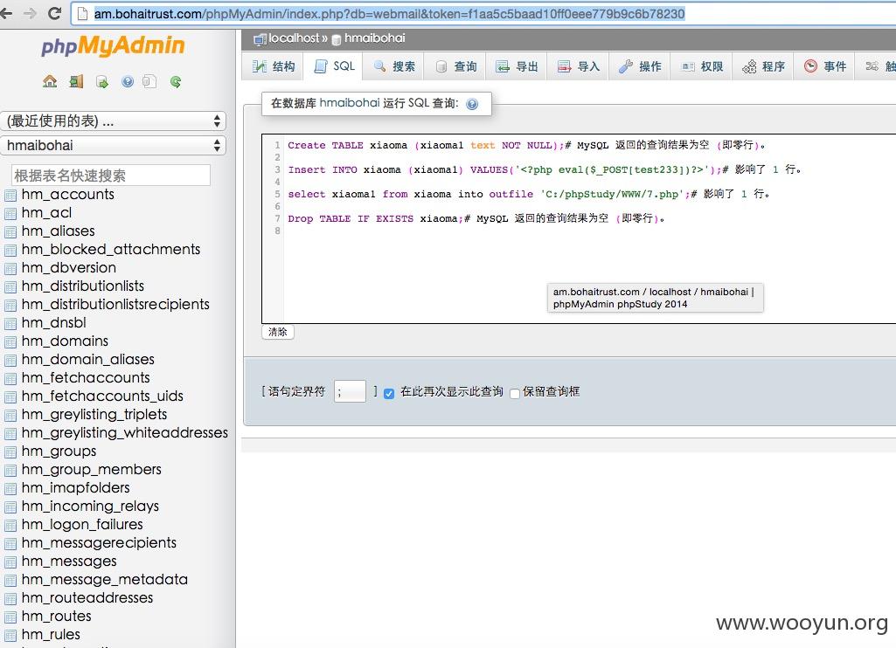The image size is (896, 648).
Task: Open the query window icon
Action: pos(101,81)
